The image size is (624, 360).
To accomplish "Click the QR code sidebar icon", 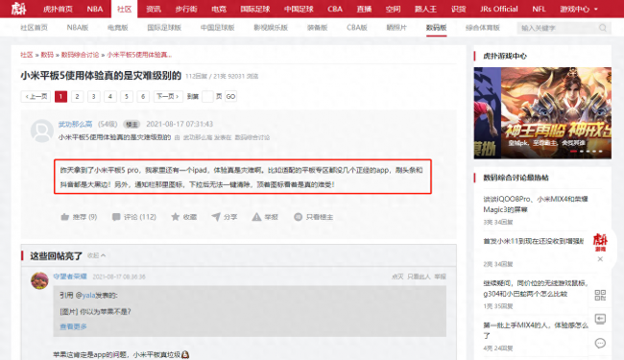I will click(600, 295).
